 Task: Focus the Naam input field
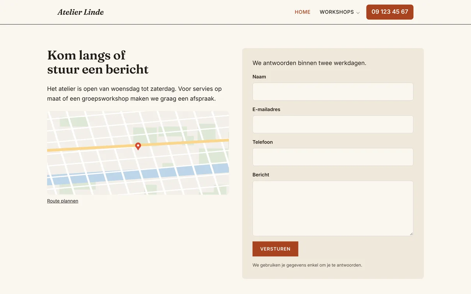click(333, 92)
